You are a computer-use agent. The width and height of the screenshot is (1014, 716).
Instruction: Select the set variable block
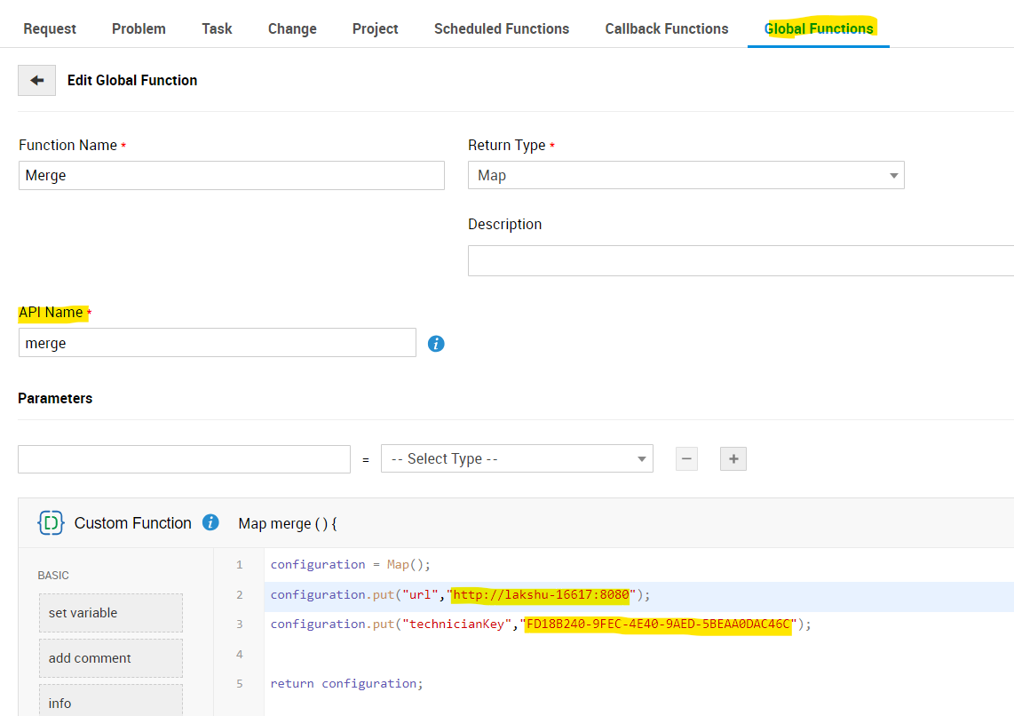(111, 613)
